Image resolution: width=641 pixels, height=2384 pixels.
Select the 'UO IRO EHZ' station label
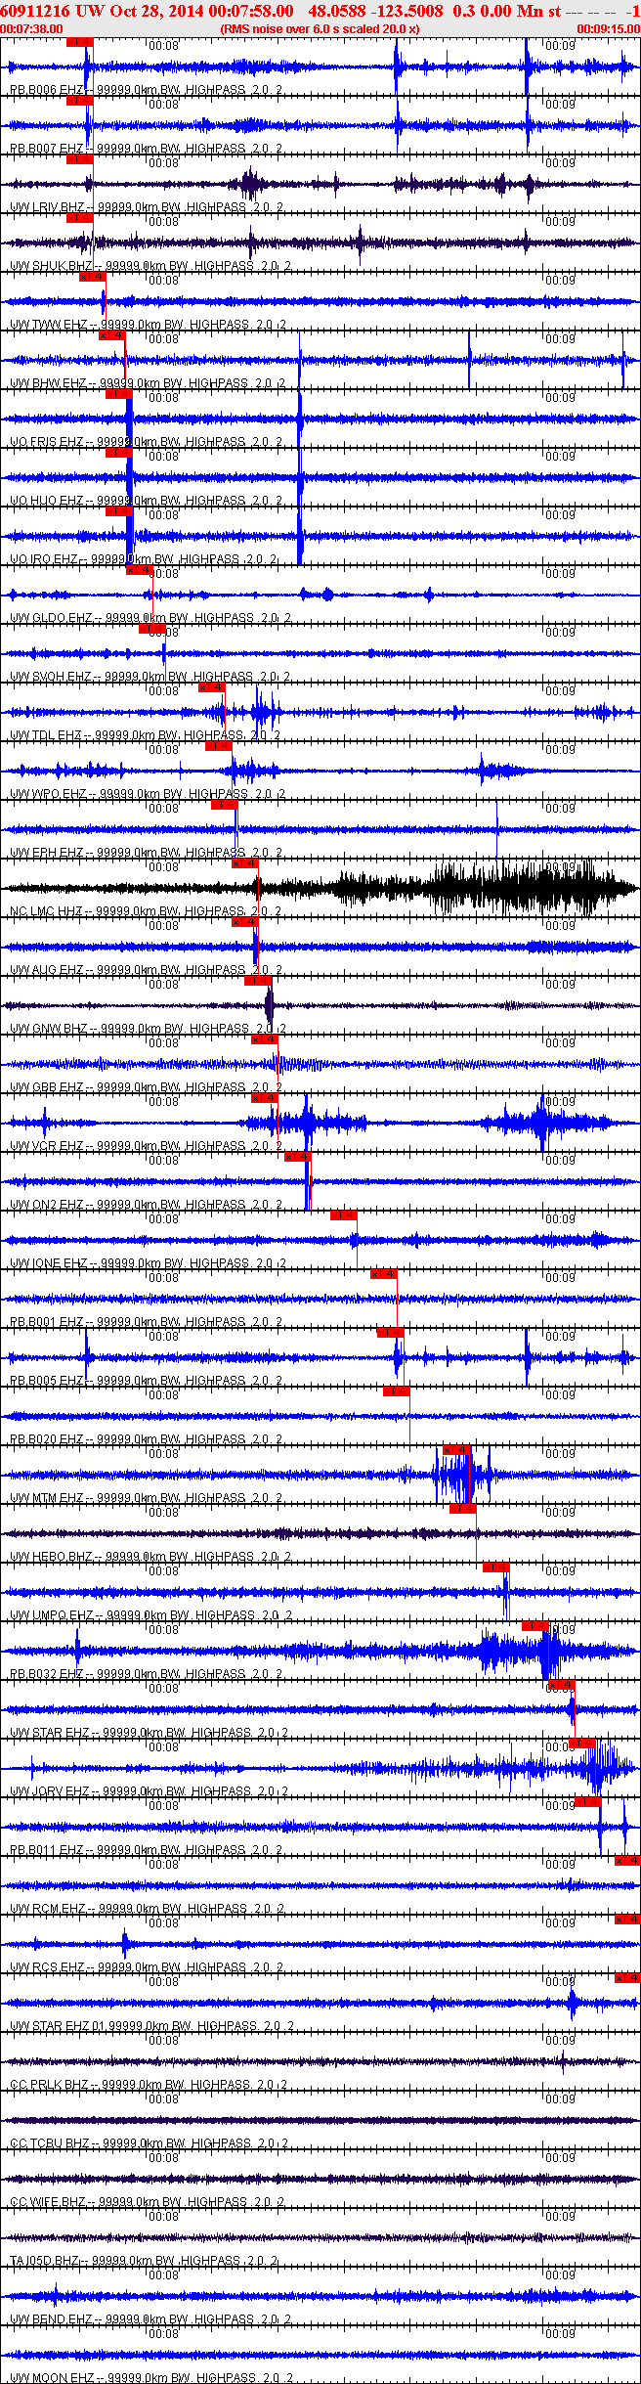click(44, 559)
